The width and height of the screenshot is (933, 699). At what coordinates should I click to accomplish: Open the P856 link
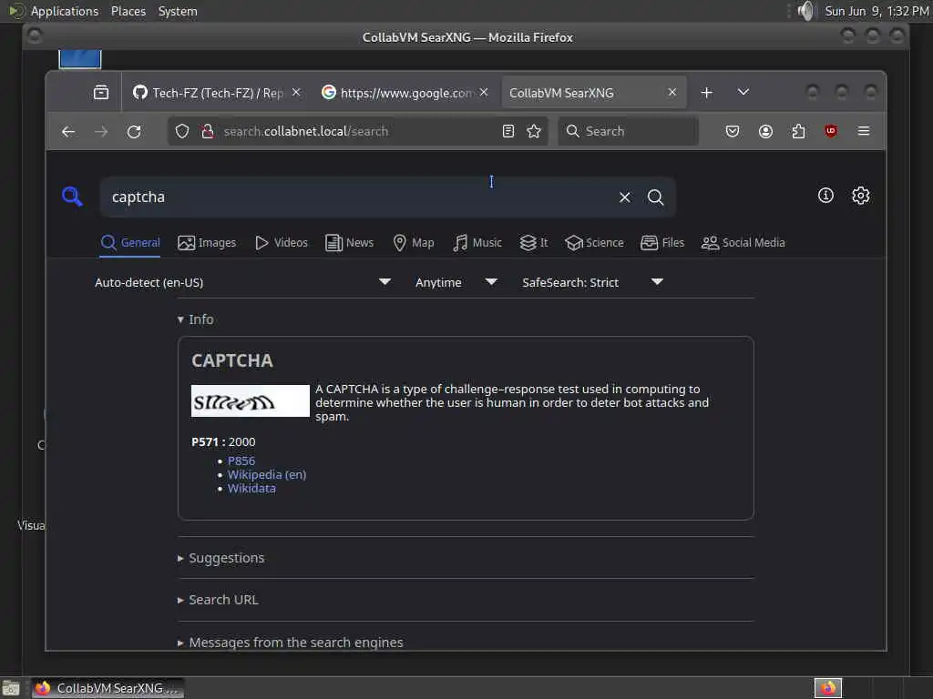tap(241, 461)
